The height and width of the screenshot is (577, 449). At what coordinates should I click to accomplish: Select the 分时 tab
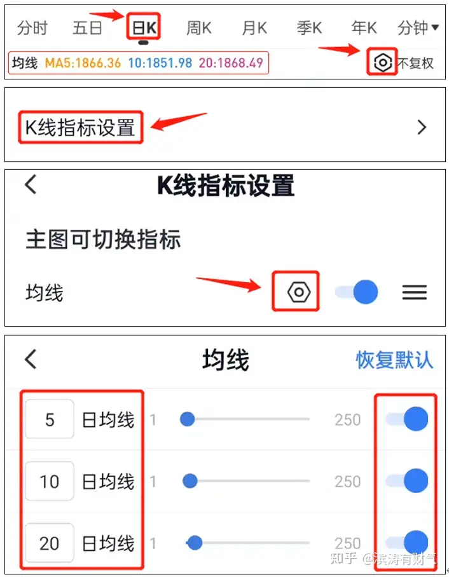[x=32, y=27]
